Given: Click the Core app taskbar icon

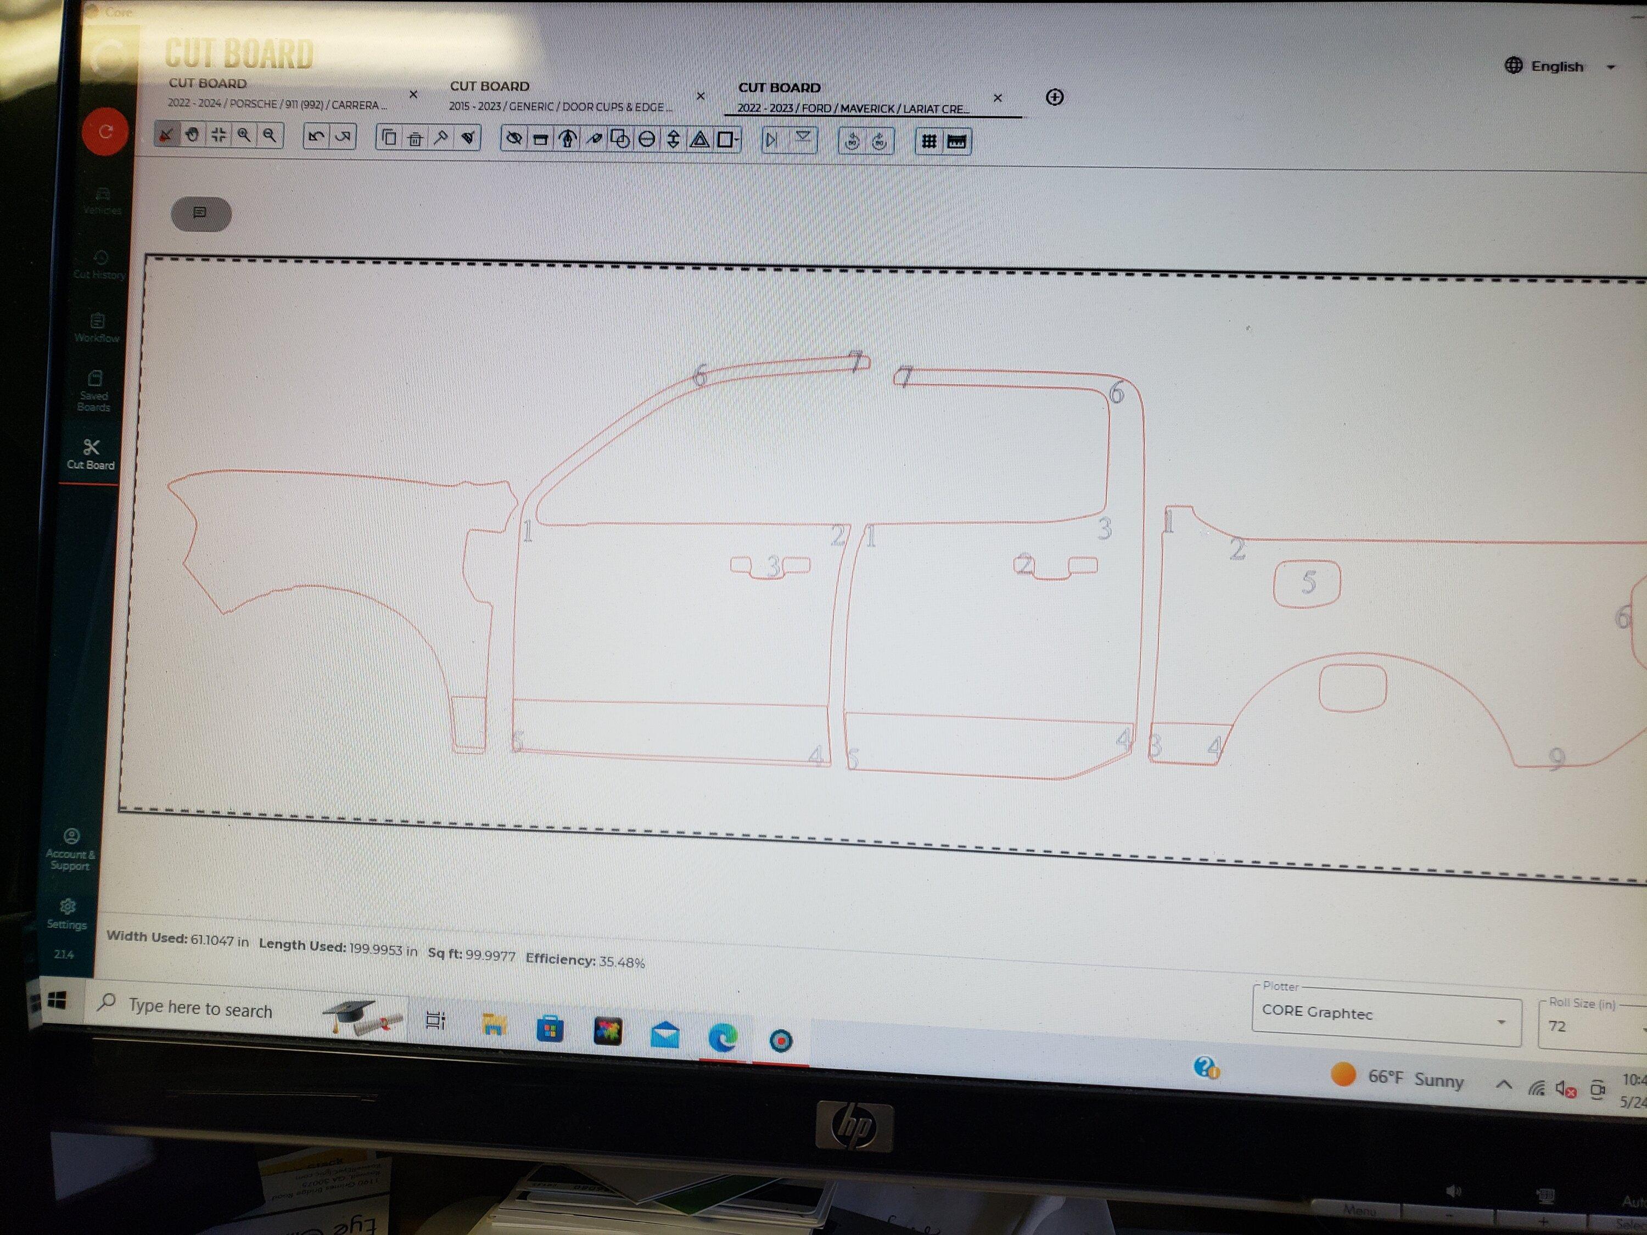Looking at the screenshot, I should coord(780,1040).
